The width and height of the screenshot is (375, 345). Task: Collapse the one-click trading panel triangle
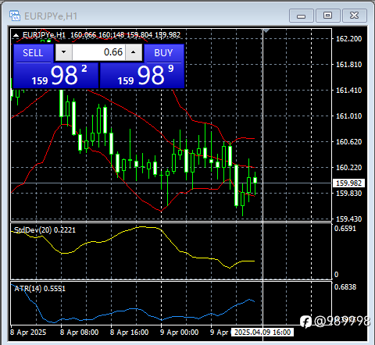pos(16,35)
